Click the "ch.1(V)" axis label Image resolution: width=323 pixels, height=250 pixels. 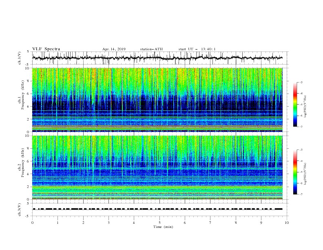(x=20, y=58)
